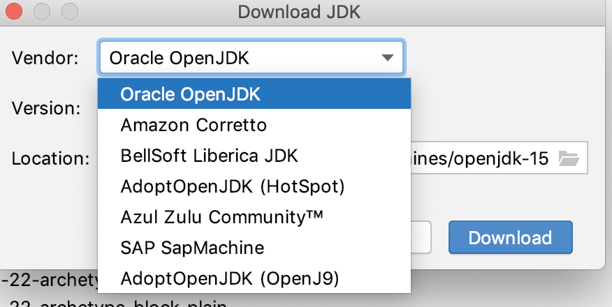Select SAP SapMachine from list

254,248
